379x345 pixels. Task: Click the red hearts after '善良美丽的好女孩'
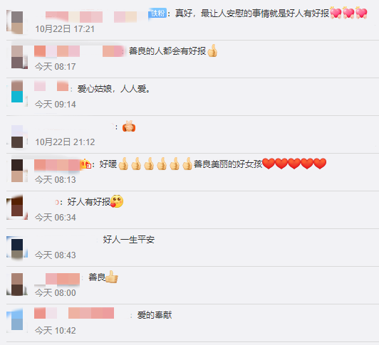click(x=294, y=164)
